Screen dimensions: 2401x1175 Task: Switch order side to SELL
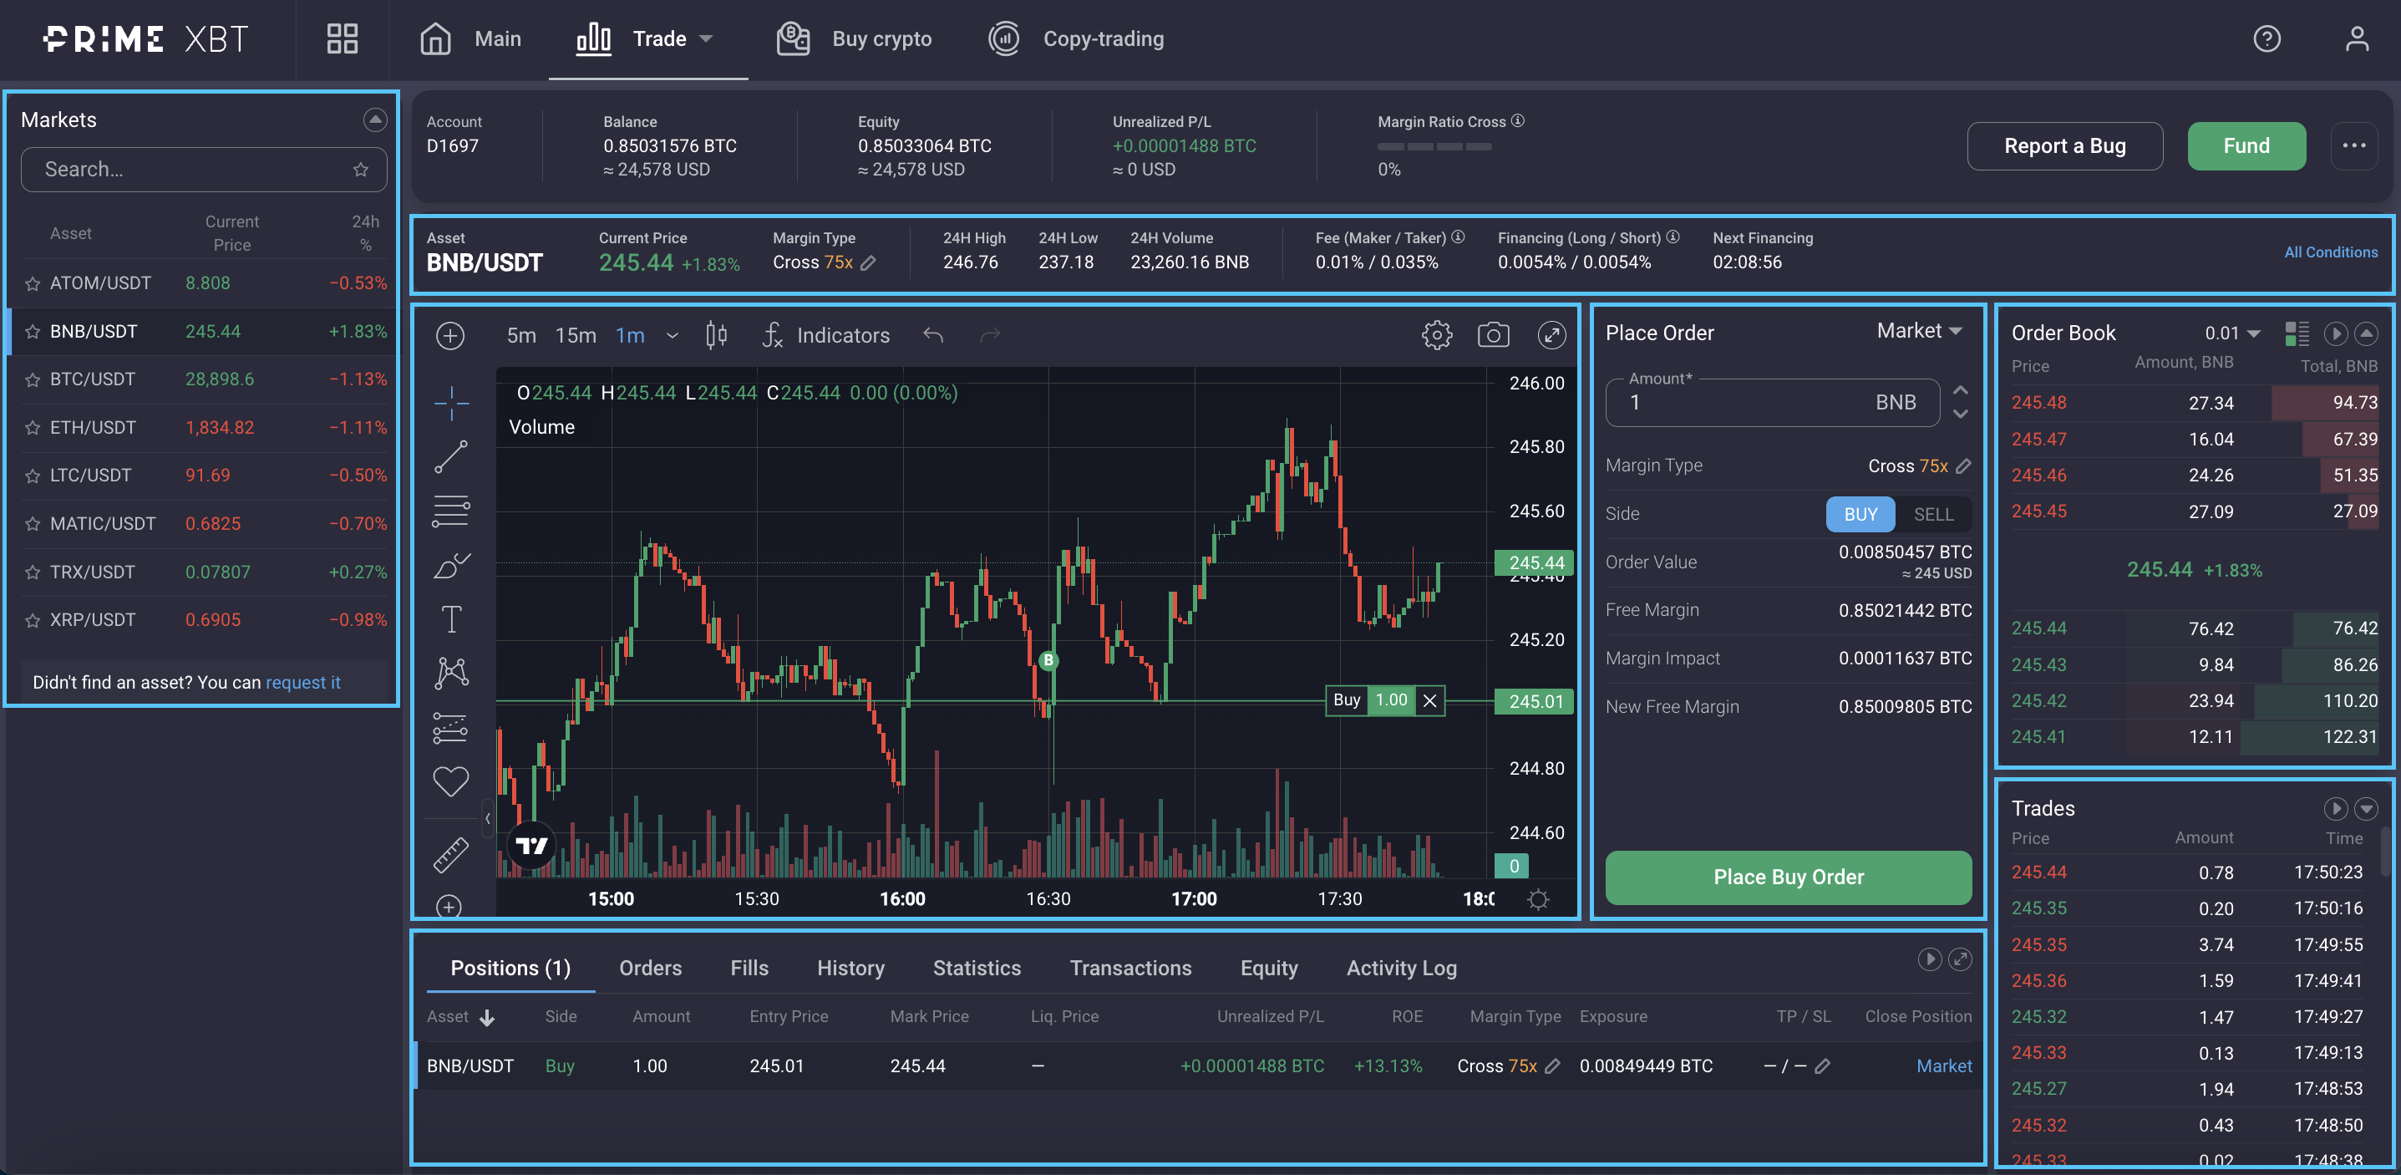(1933, 514)
